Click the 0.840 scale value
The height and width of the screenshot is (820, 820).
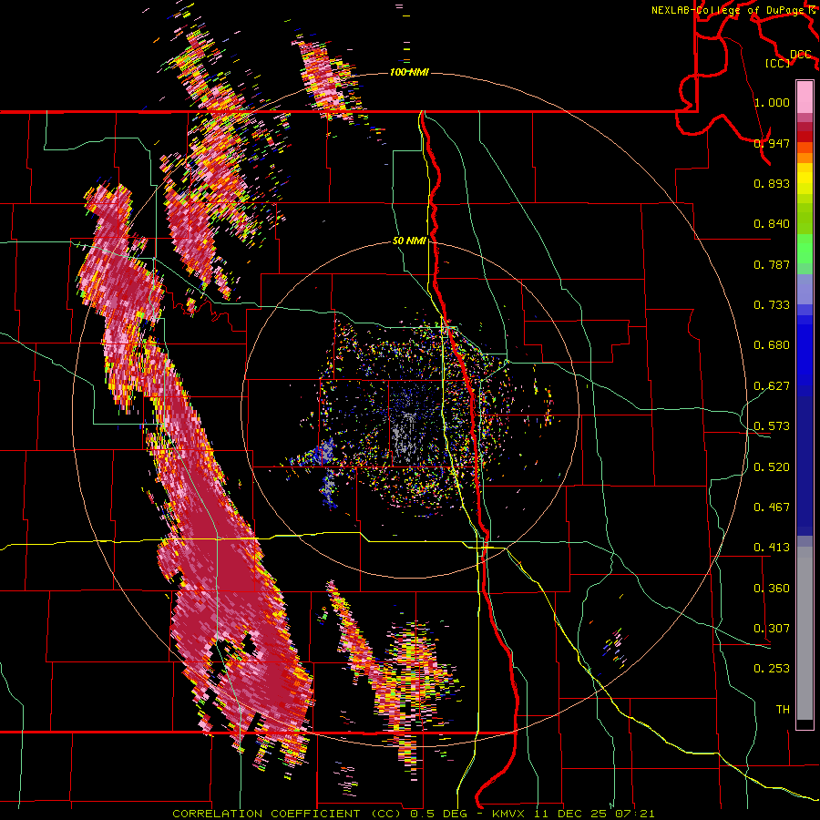pyautogui.click(x=772, y=224)
